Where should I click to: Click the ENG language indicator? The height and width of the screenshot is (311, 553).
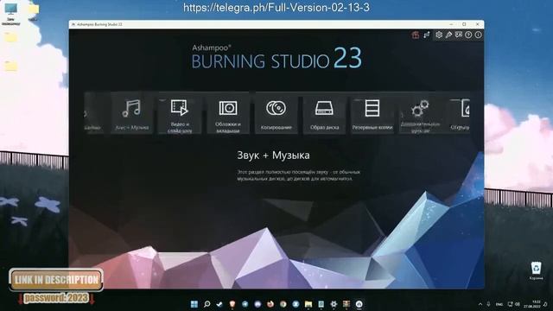499,304
